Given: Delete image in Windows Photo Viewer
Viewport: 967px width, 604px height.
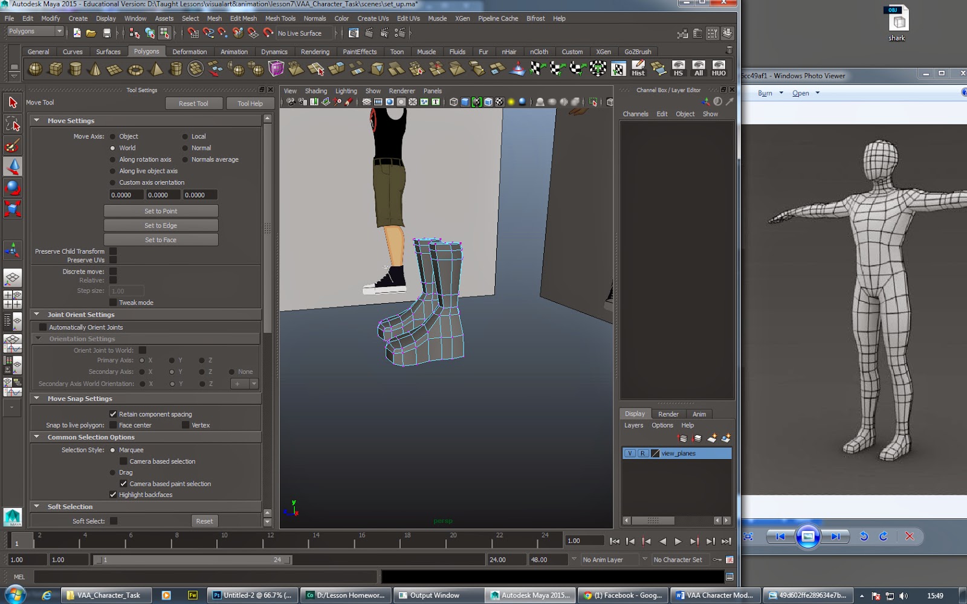Looking at the screenshot, I should pos(910,536).
